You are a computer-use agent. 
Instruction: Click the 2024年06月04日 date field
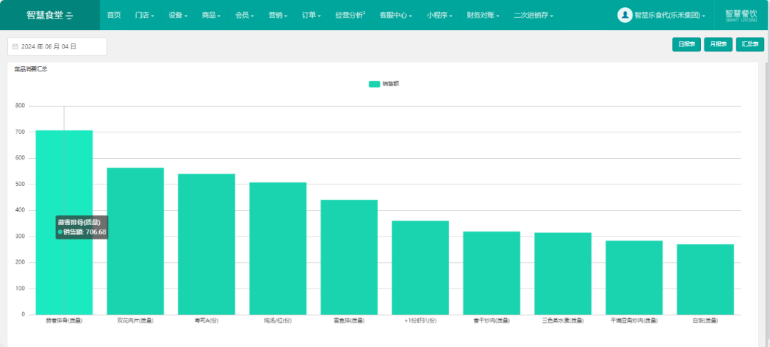coord(57,46)
